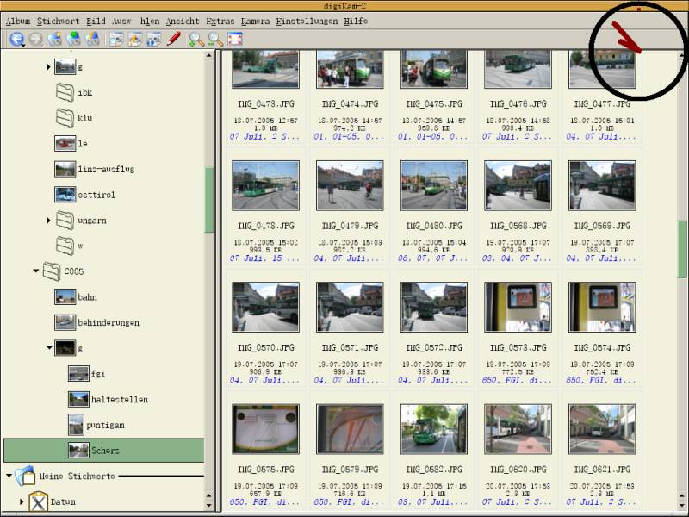Select thumbnail IMG_0573.JPG

click(518, 308)
